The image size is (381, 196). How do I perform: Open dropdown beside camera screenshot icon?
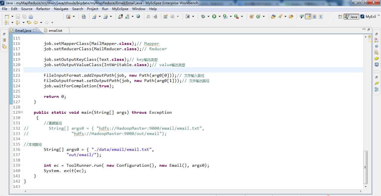click(x=193, y=16)
